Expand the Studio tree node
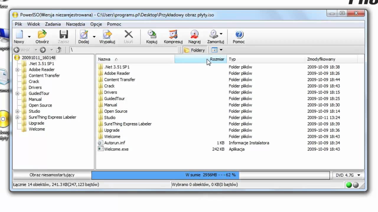The height and width of the screenshot is (212, 378). (17, 111)
